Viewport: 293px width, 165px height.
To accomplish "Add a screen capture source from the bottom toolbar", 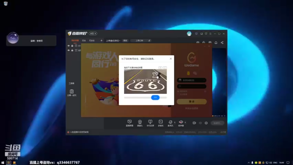I will click(x=130, y=123).
